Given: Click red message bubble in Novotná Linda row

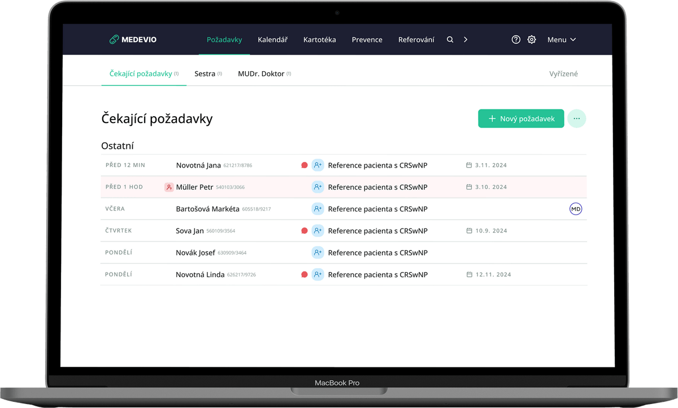Looking at the screenshot, I should coord(305,275).
